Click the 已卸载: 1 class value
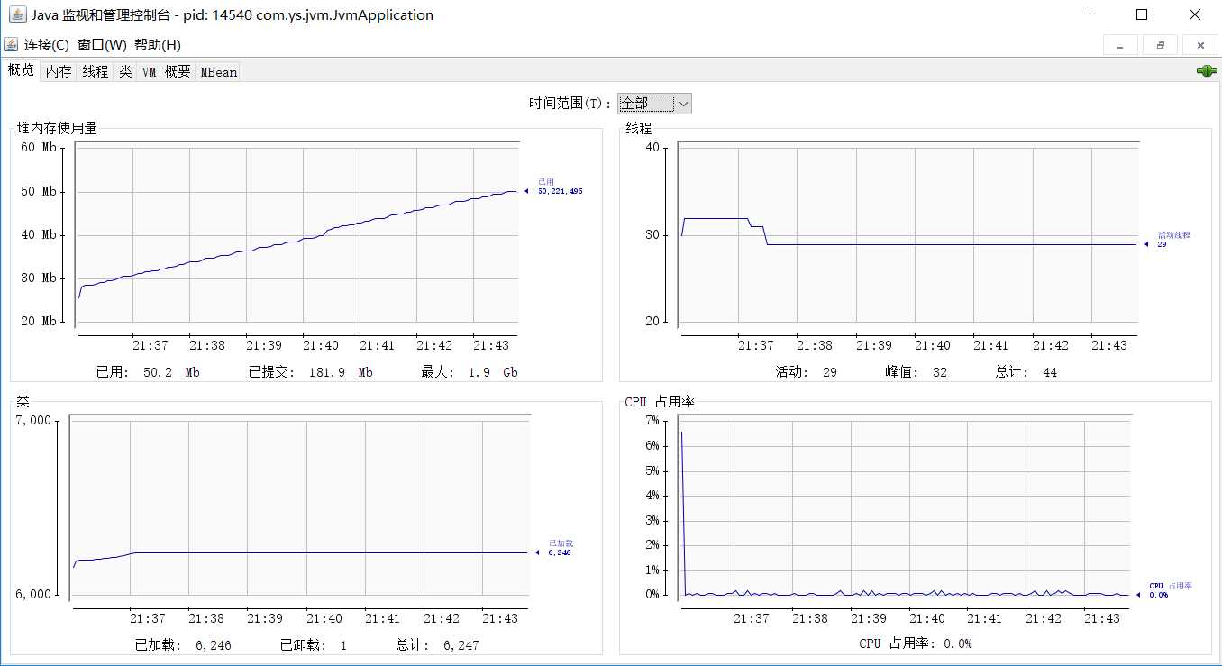 coord(314,645)
